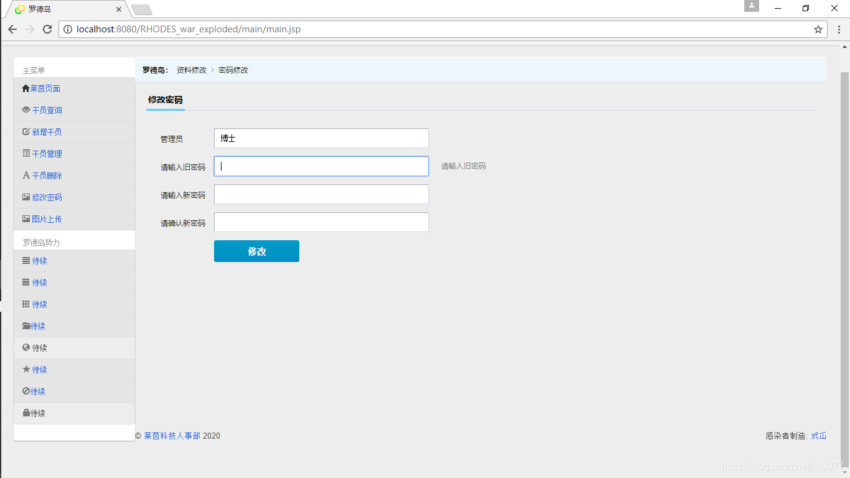Screen dimensions: 850x478
Task: Focus the 请输入新密码 input field
Action: [x=321, y=194]
